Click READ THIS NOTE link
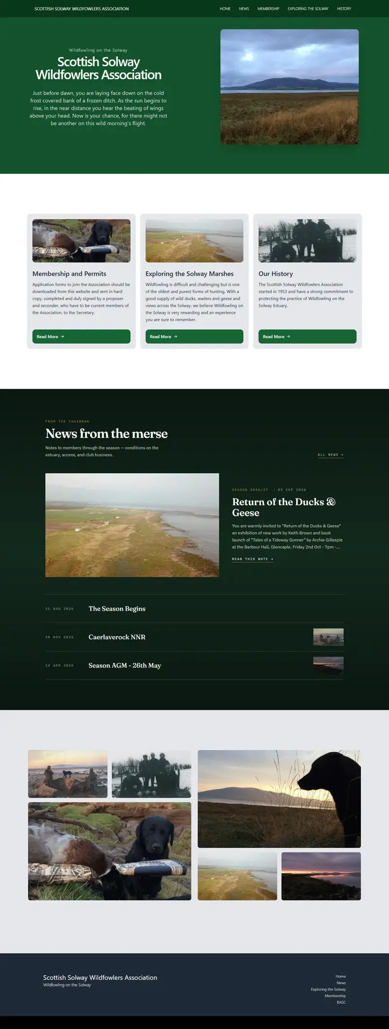Image resolution: width=389 pixels, height=1029 pixels. [253, 559]
